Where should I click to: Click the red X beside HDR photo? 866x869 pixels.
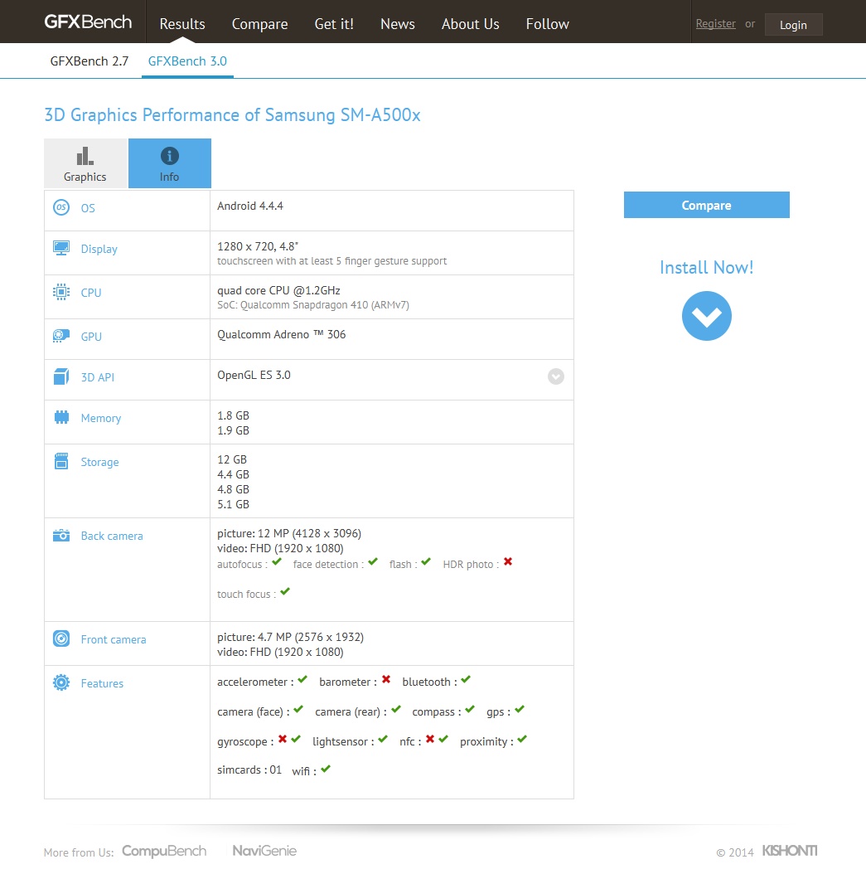[508, 562]
